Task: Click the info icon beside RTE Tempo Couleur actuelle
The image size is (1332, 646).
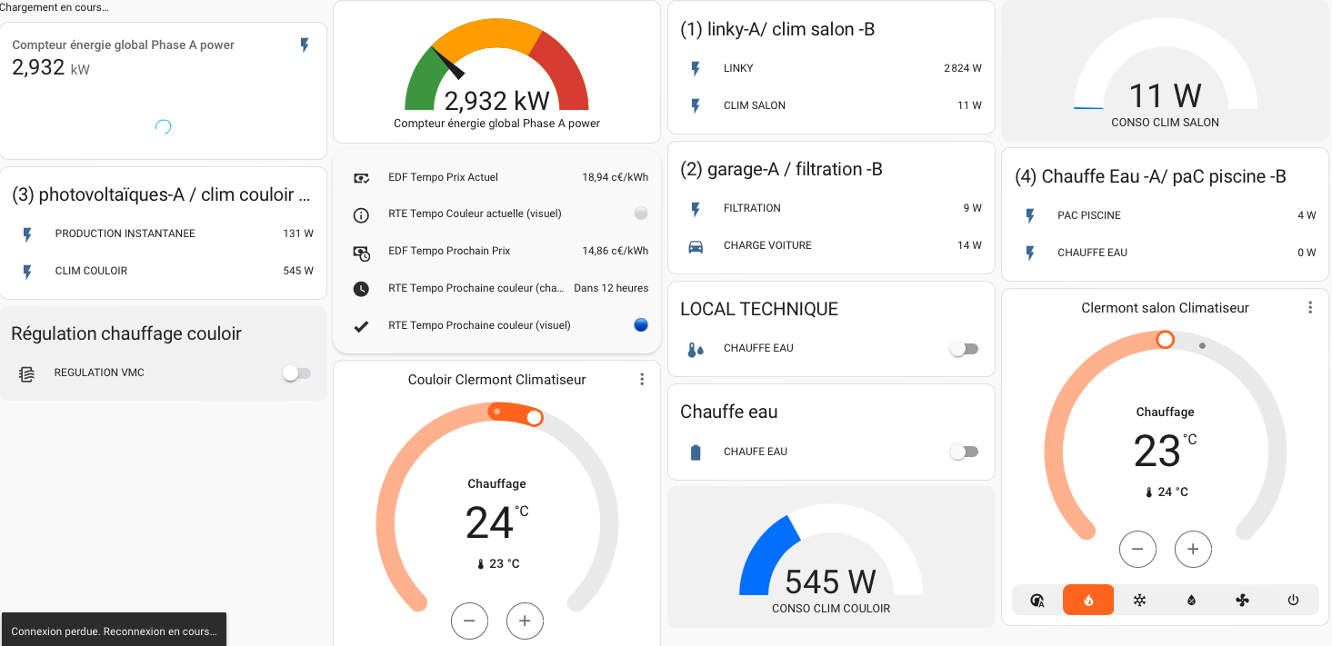Action: point(361,214)
